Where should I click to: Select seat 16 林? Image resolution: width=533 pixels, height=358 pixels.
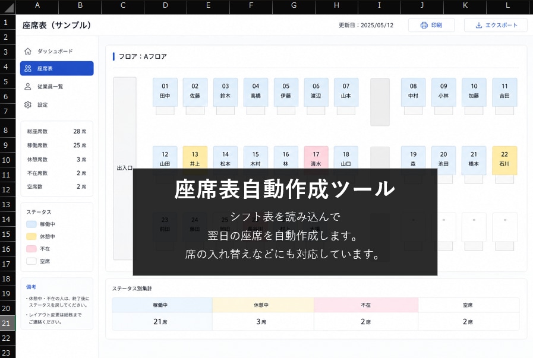[286, 157]
